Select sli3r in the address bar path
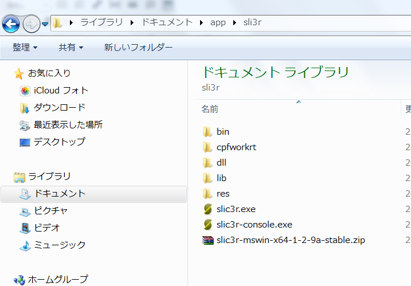Image resolution: width=411 pixels, height=286 pixels. point(252,22)
